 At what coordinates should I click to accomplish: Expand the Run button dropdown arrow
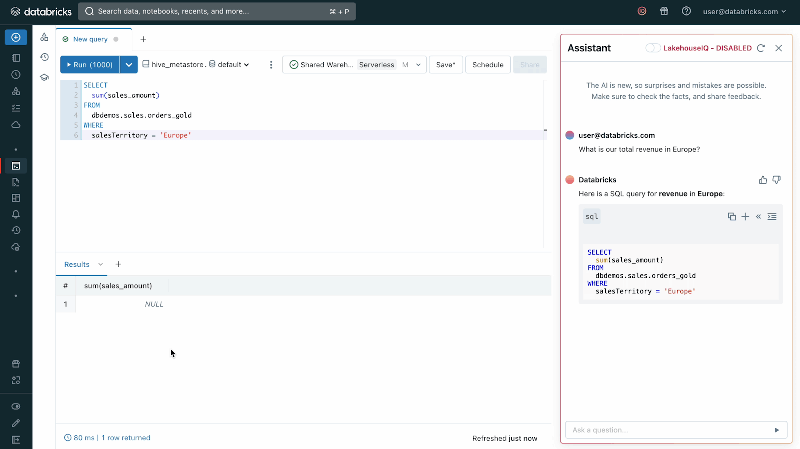129,65
